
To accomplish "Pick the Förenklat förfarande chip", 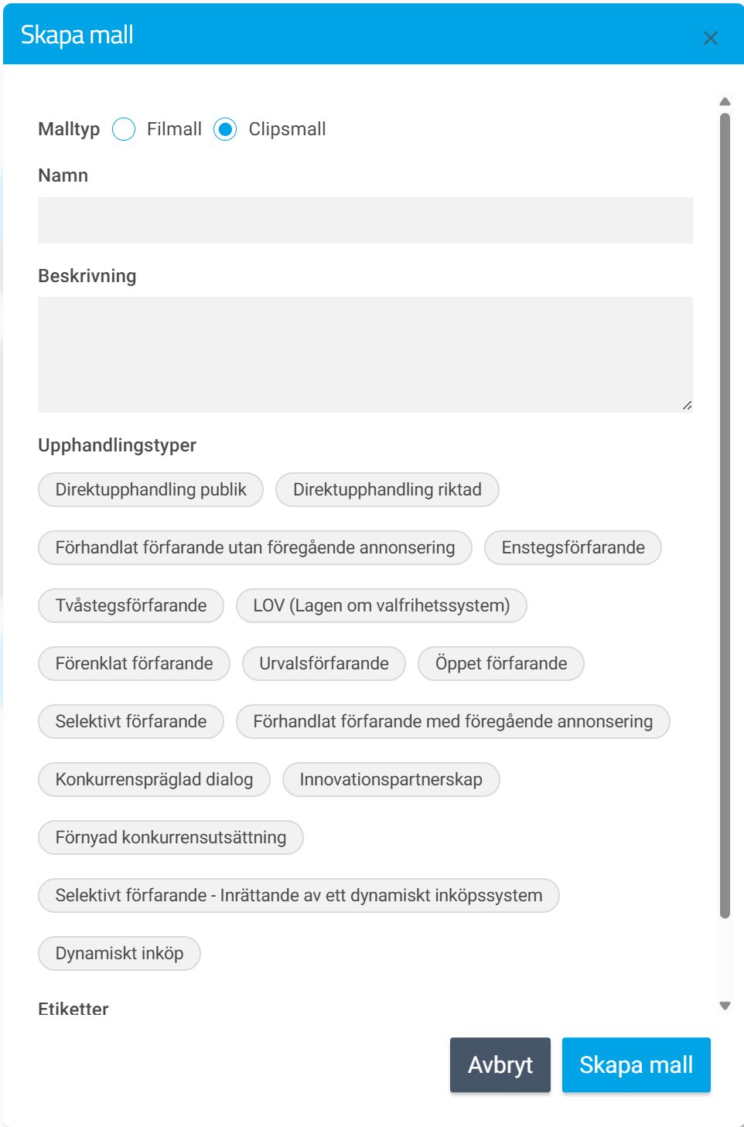I will pyautogui.click(x=134, y=663).
